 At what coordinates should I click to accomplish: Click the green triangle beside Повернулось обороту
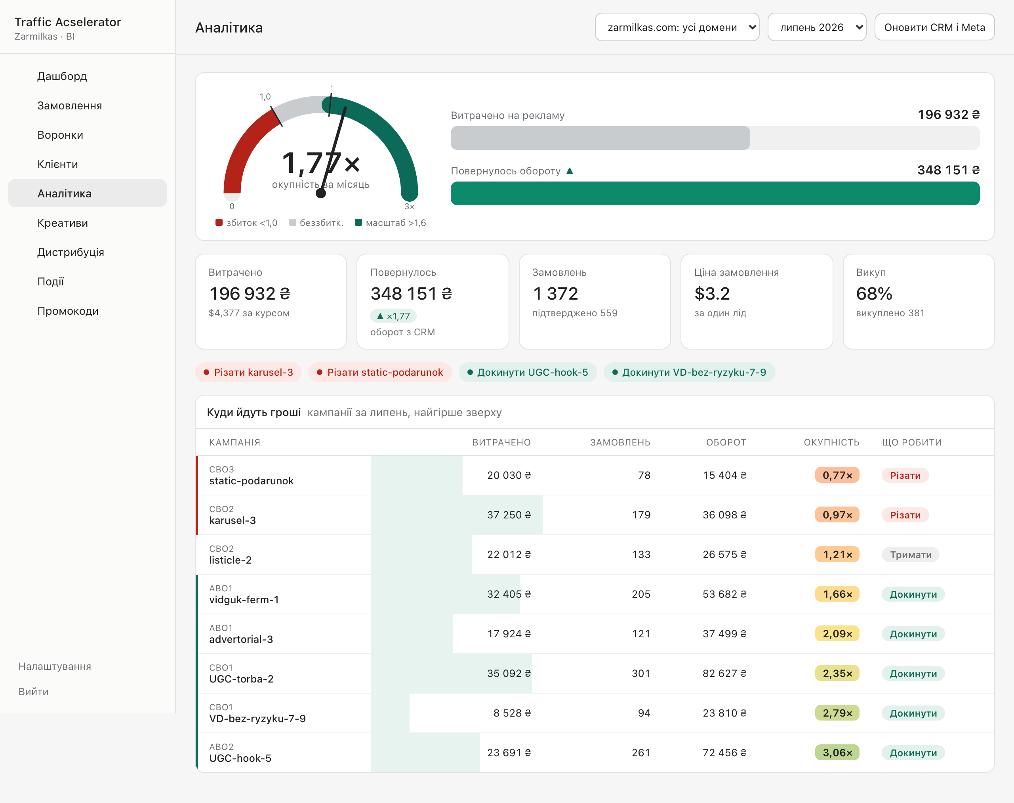tap(570, 171)
